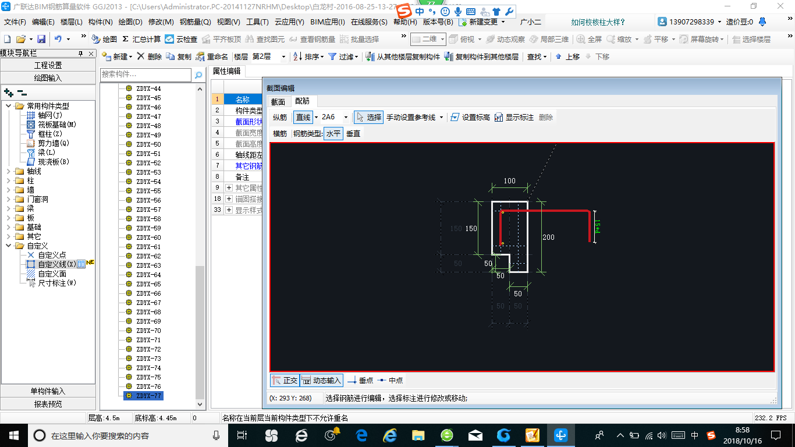Open the BIM应用(I) menu
The image size is (795, 447).
pos(328,22)
